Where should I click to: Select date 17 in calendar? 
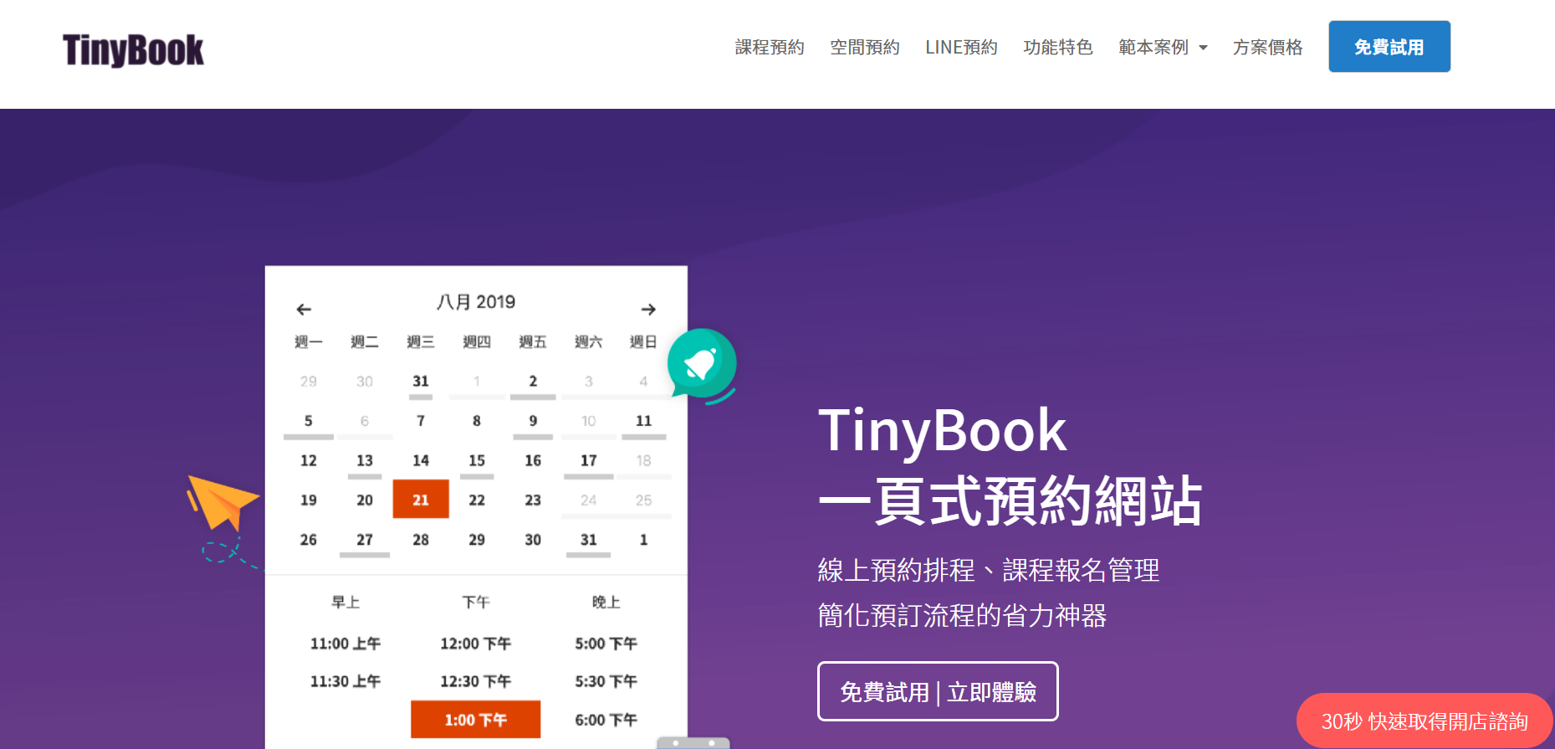(589, 460)
